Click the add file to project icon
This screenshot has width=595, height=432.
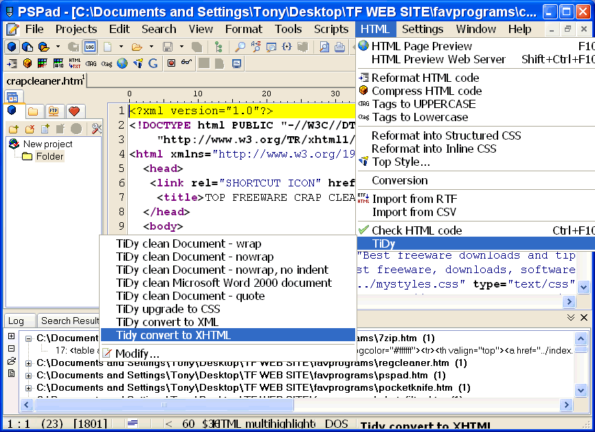pyautogui.click(x=45, y=129)
